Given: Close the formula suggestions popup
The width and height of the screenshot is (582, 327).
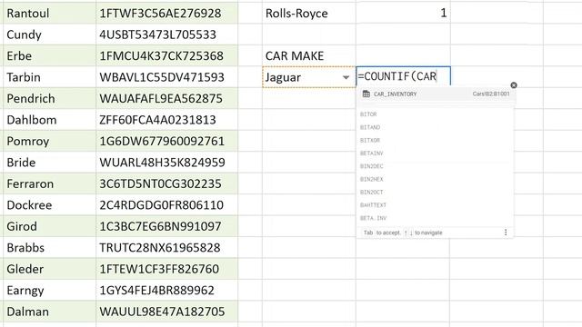Looking at the screenshot, I should tap(514, 85).
